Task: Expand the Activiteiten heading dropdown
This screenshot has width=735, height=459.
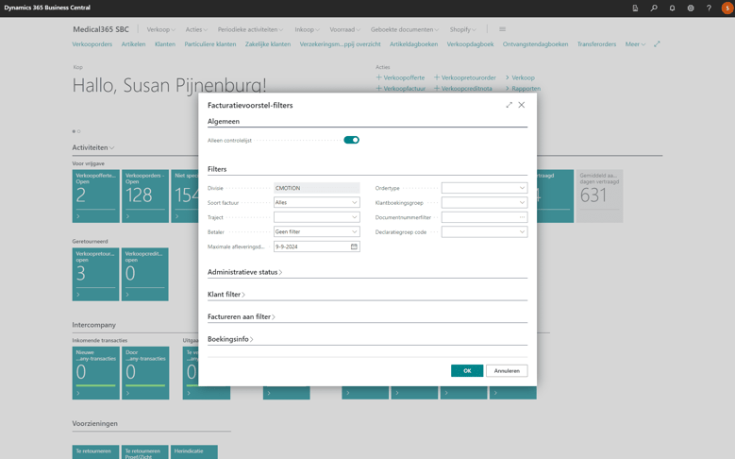Action: pos(93,147)
